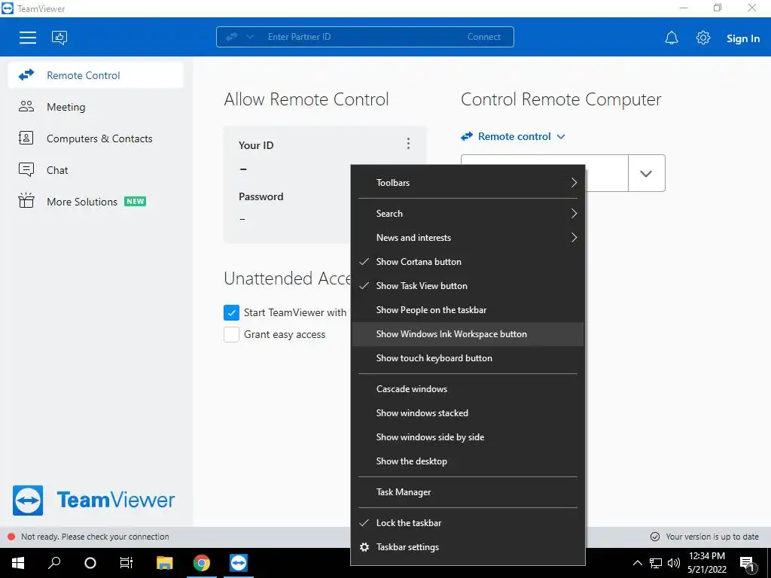Toggle Show Task View button

[x=468, y=286]
